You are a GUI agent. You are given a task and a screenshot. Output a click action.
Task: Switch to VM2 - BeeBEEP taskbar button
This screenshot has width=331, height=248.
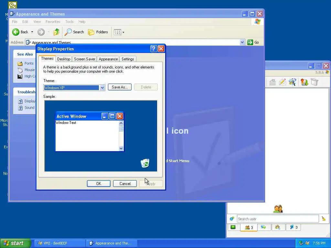coord(59,243)
